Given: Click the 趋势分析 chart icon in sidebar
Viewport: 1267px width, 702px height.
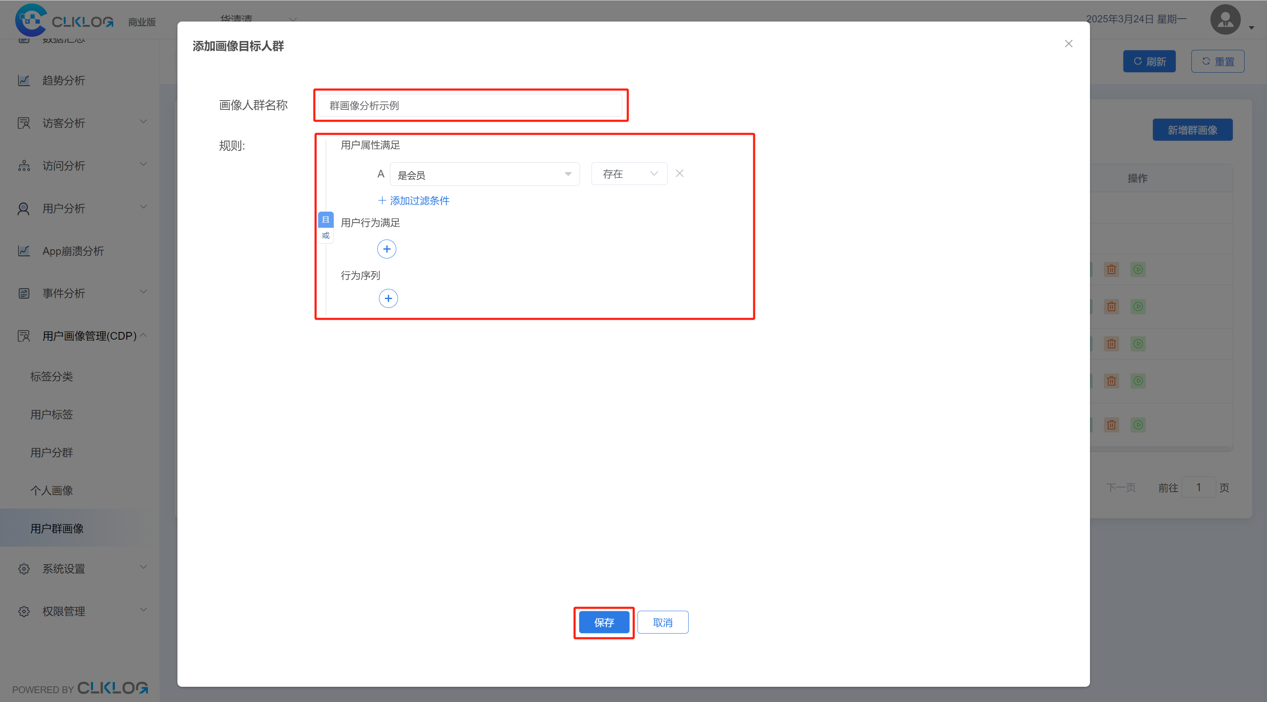Looking at the screenshot, I should [x=24, y=80].
